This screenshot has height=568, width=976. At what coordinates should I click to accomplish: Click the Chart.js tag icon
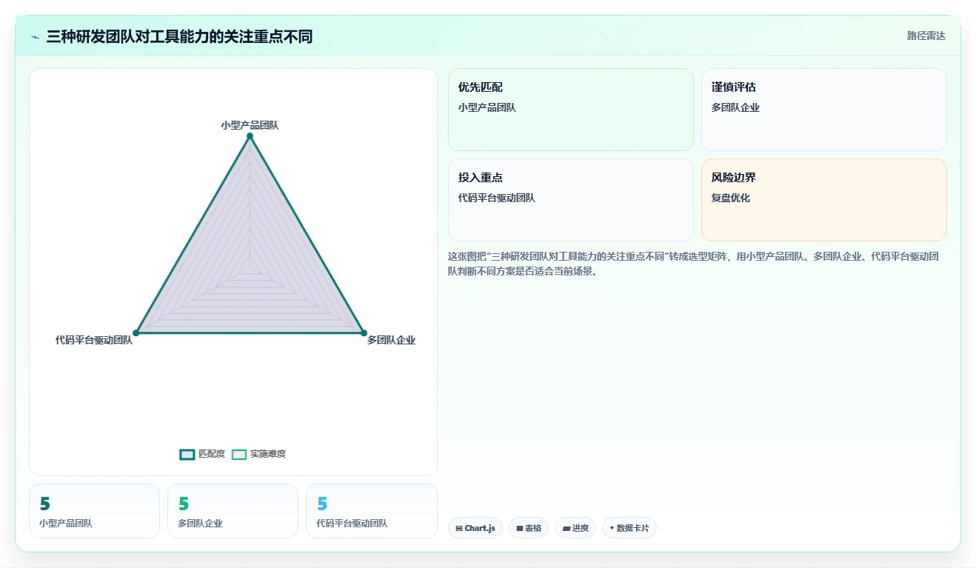tap(459, 529)
